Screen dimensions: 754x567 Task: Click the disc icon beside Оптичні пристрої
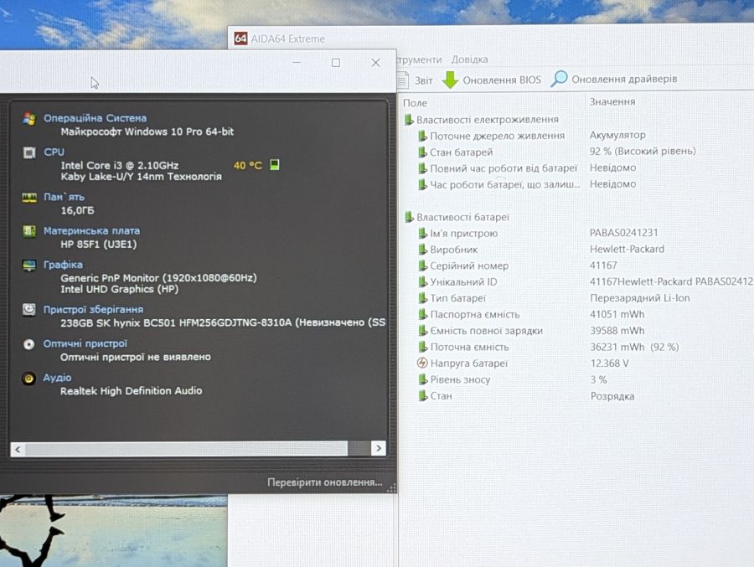click(x=28, y=344)
